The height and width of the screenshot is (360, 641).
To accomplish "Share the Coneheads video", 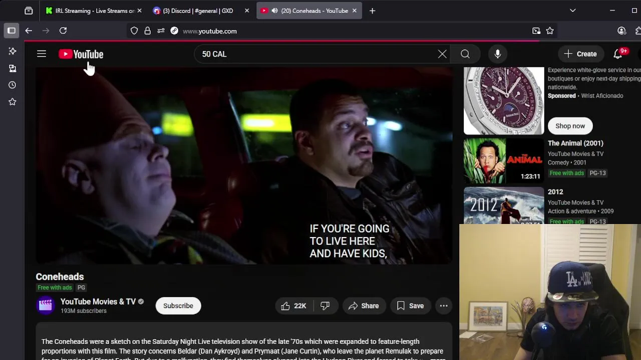I will (x=364, y=306).
